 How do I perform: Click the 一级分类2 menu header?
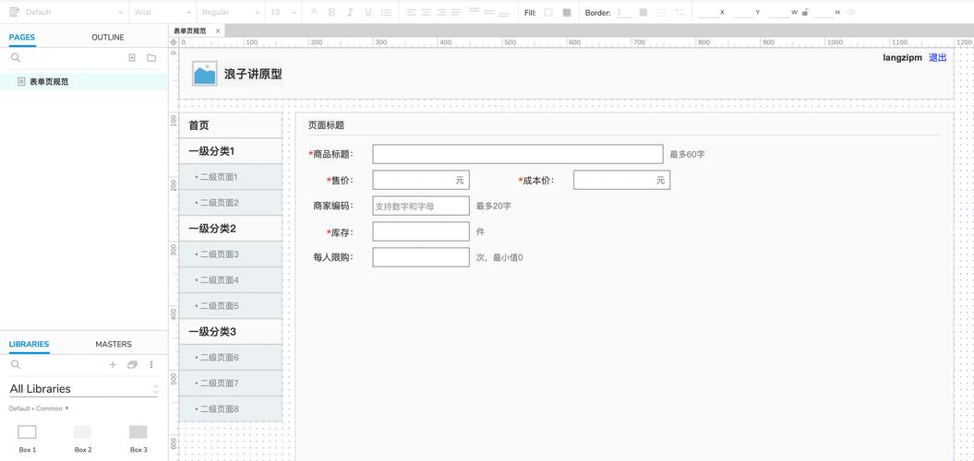pyautogui.click(x=231, y=229)
